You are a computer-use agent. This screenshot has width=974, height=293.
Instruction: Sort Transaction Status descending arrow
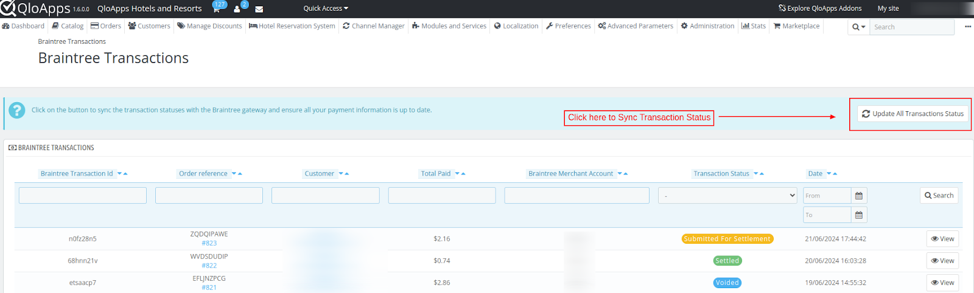point(756,174)
